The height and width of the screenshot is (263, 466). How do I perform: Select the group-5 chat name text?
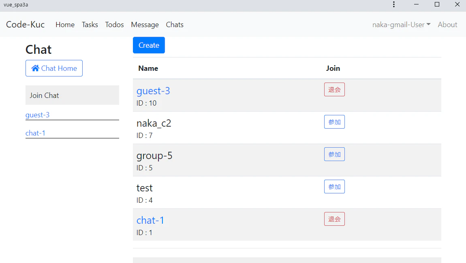(x=154, y=155)
